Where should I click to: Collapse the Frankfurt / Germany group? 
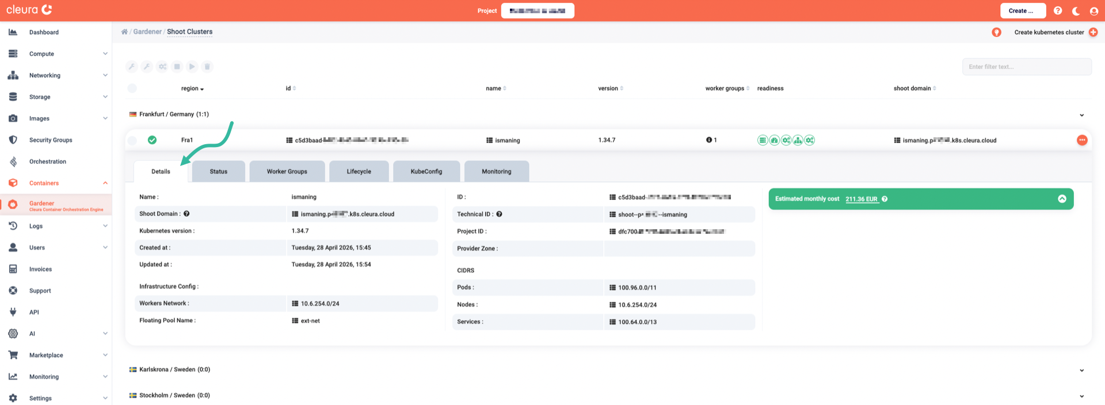tap(1081, 115)
